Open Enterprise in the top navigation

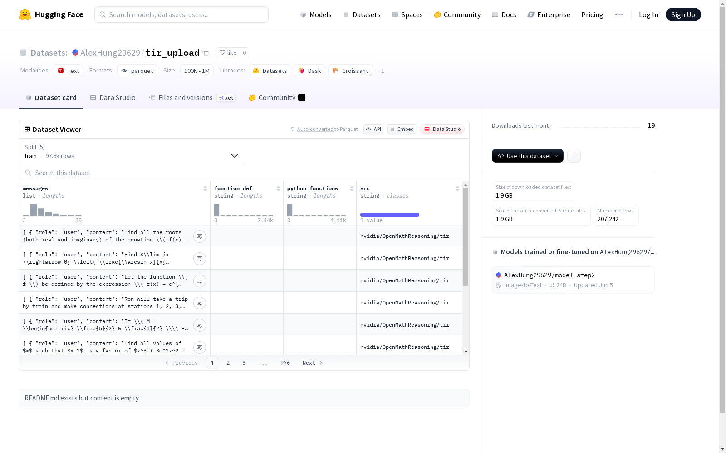549,14
